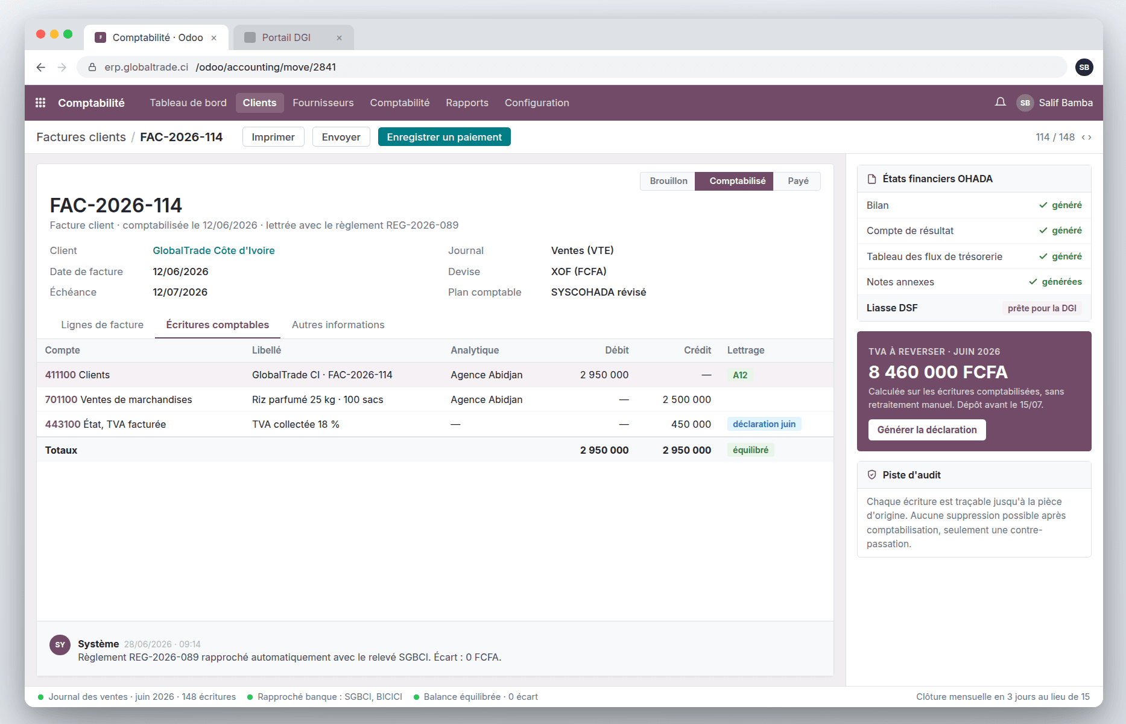Click the padlock site info icon
The width and height of the screenshot is (1126, 724).
pyautogui.click(x=92, y=67)
